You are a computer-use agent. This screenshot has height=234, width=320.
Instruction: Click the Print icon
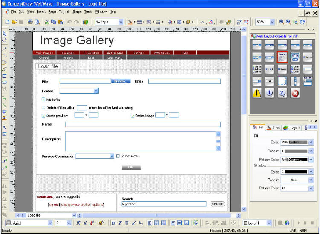tap(30, 22)
